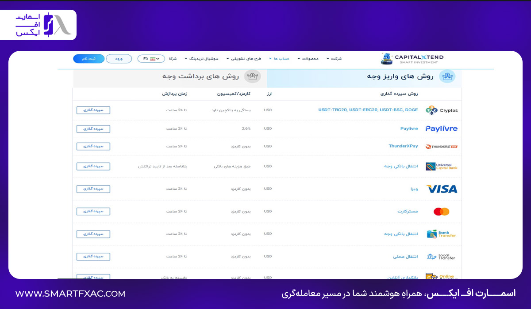Expand the حساب ها menu

pyautogui.click(x=279, y=59)
